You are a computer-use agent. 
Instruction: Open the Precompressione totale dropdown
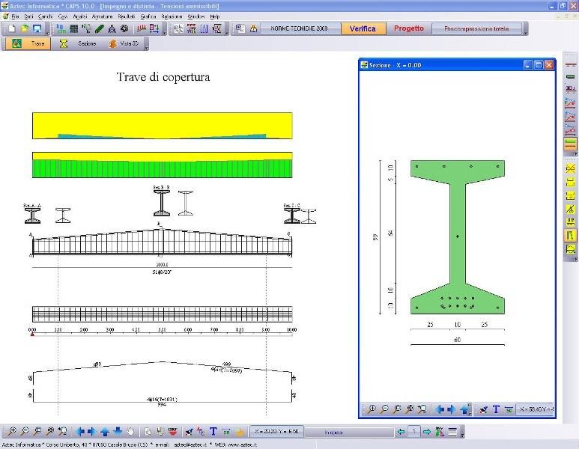tap(475, 28)
